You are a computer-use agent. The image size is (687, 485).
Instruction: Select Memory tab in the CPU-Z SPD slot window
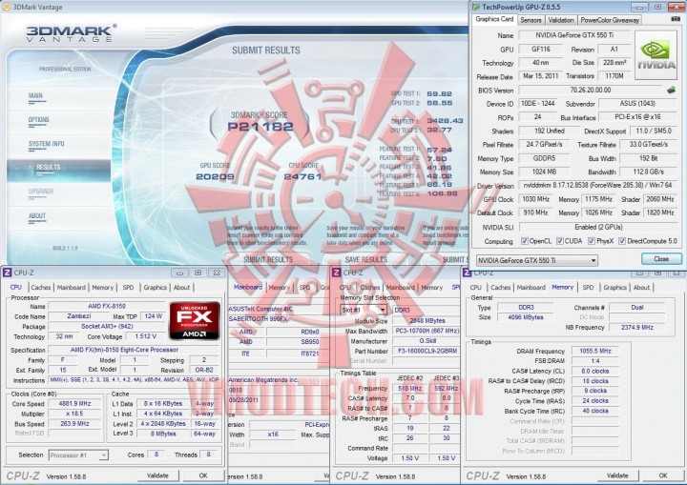[431, 288]
